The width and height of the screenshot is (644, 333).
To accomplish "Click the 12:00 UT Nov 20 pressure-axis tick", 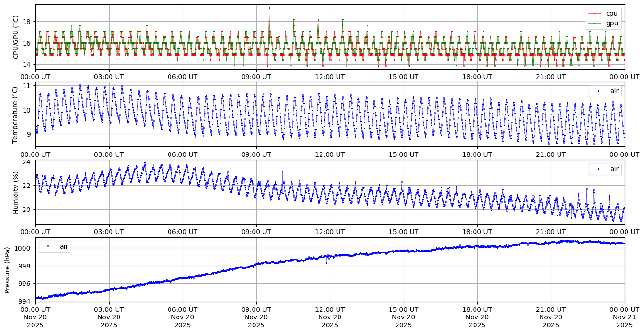I will coord(330,317).
